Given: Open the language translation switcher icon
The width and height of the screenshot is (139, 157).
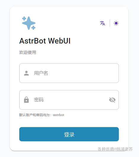Looking at the screenshot, I should tap(103, 23).
